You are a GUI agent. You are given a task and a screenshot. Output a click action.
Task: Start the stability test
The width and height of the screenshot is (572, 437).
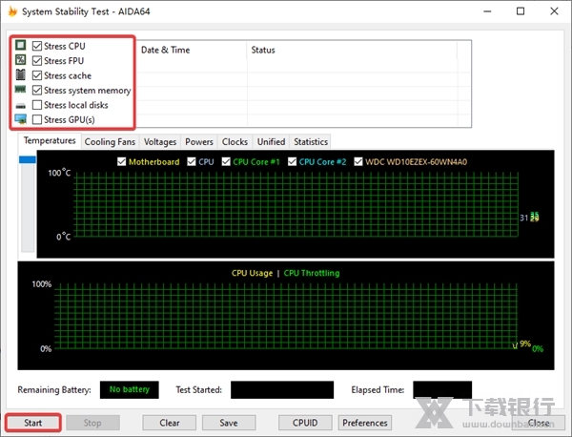(x=33, y=422)
